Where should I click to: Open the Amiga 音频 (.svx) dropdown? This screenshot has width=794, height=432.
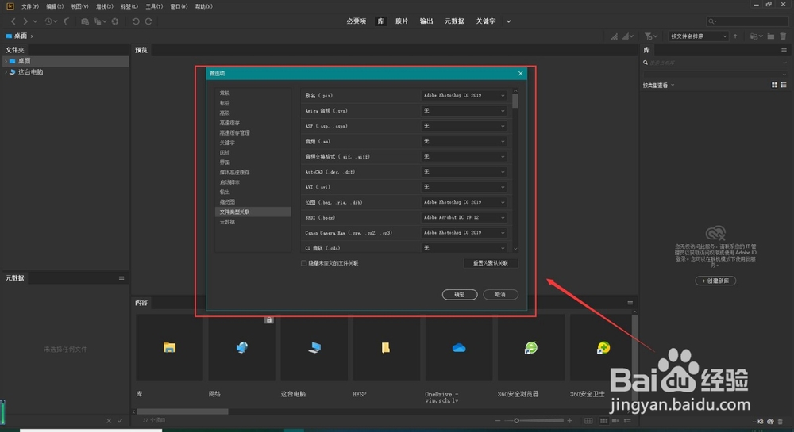[464, 111]
